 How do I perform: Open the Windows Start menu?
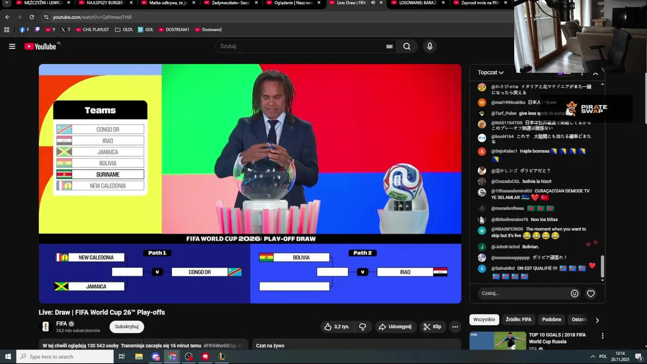click(x=8, y=356)
